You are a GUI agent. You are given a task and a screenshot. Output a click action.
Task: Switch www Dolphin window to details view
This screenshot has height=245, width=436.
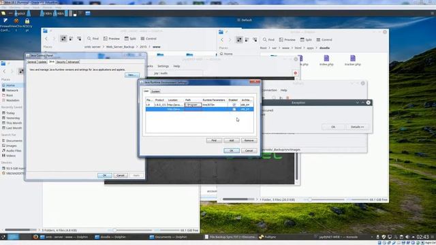(79, 39)
